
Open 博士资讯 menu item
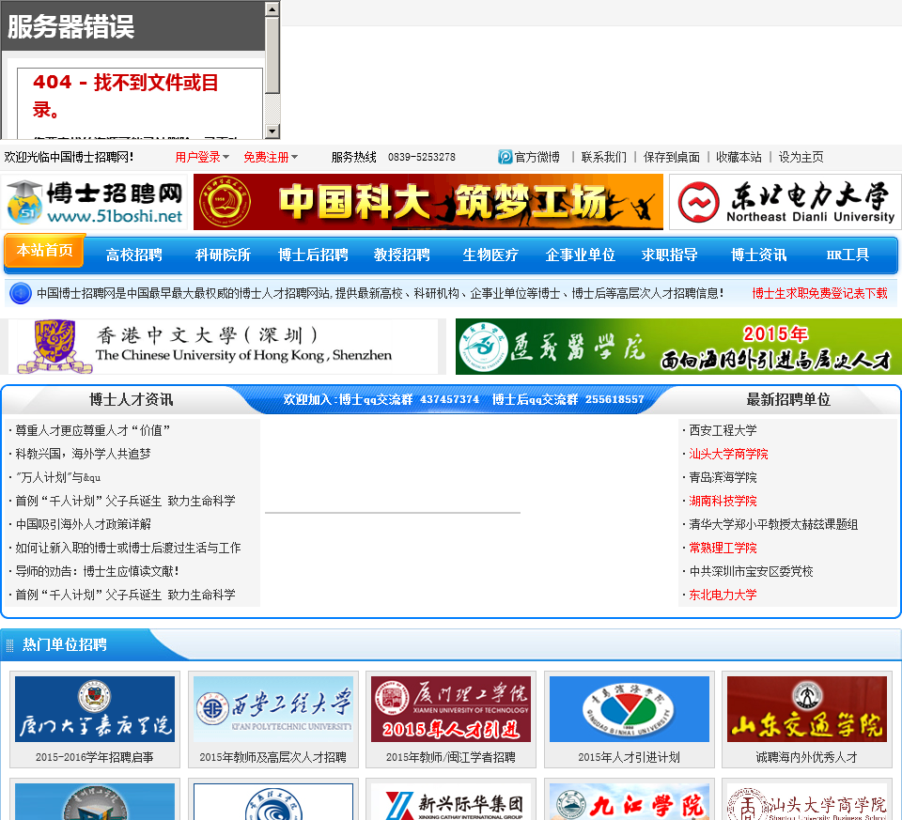759,255
